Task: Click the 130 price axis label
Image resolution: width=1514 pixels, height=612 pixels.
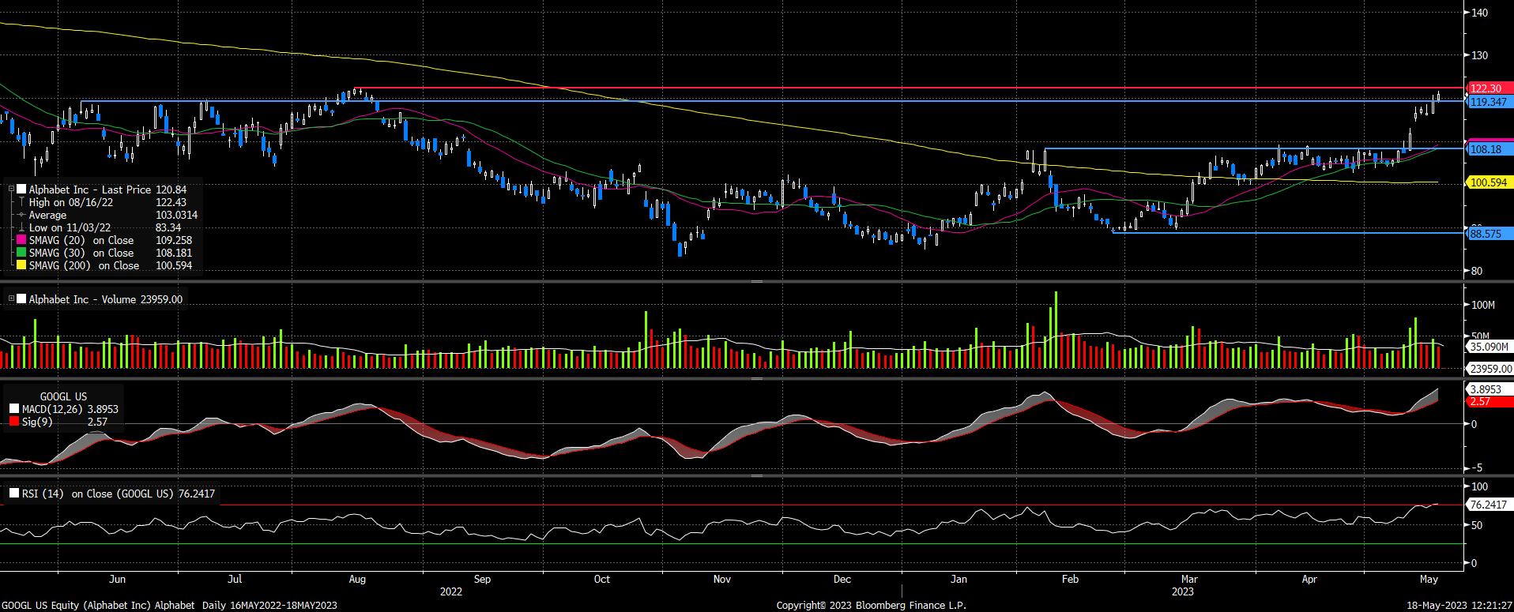Action: 1480,56
